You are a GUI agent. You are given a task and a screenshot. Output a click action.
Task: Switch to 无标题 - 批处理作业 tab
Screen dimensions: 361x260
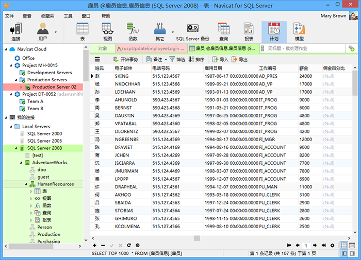tap(302, 48)
